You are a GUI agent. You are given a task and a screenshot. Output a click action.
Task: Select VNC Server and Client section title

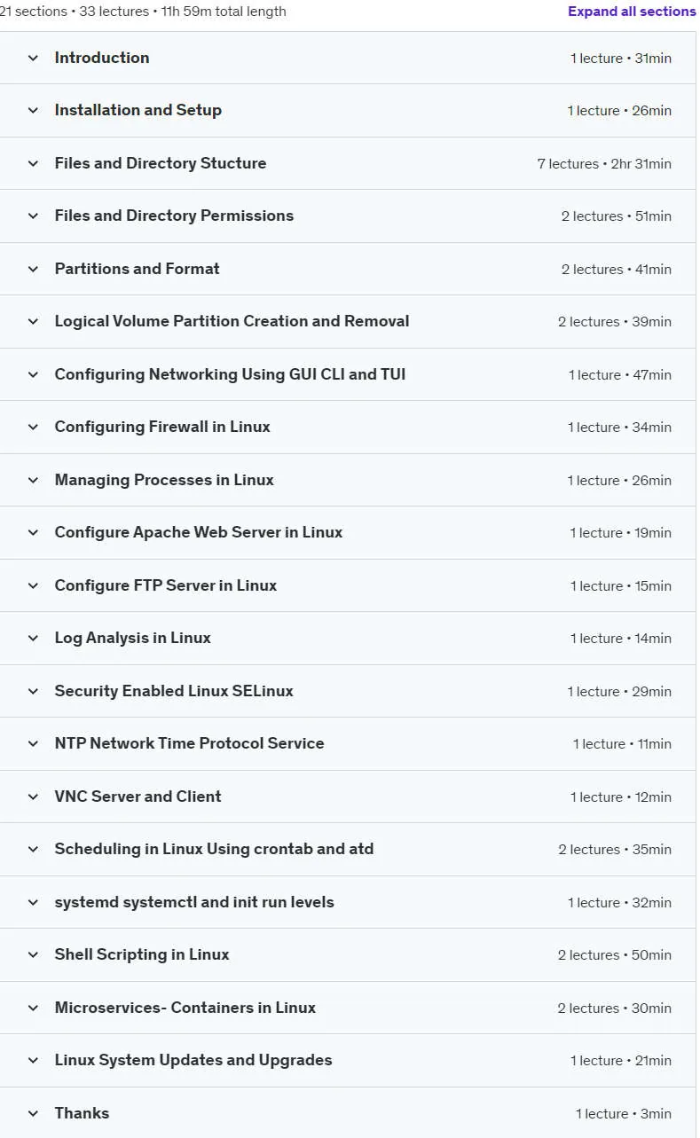point(138,797)
